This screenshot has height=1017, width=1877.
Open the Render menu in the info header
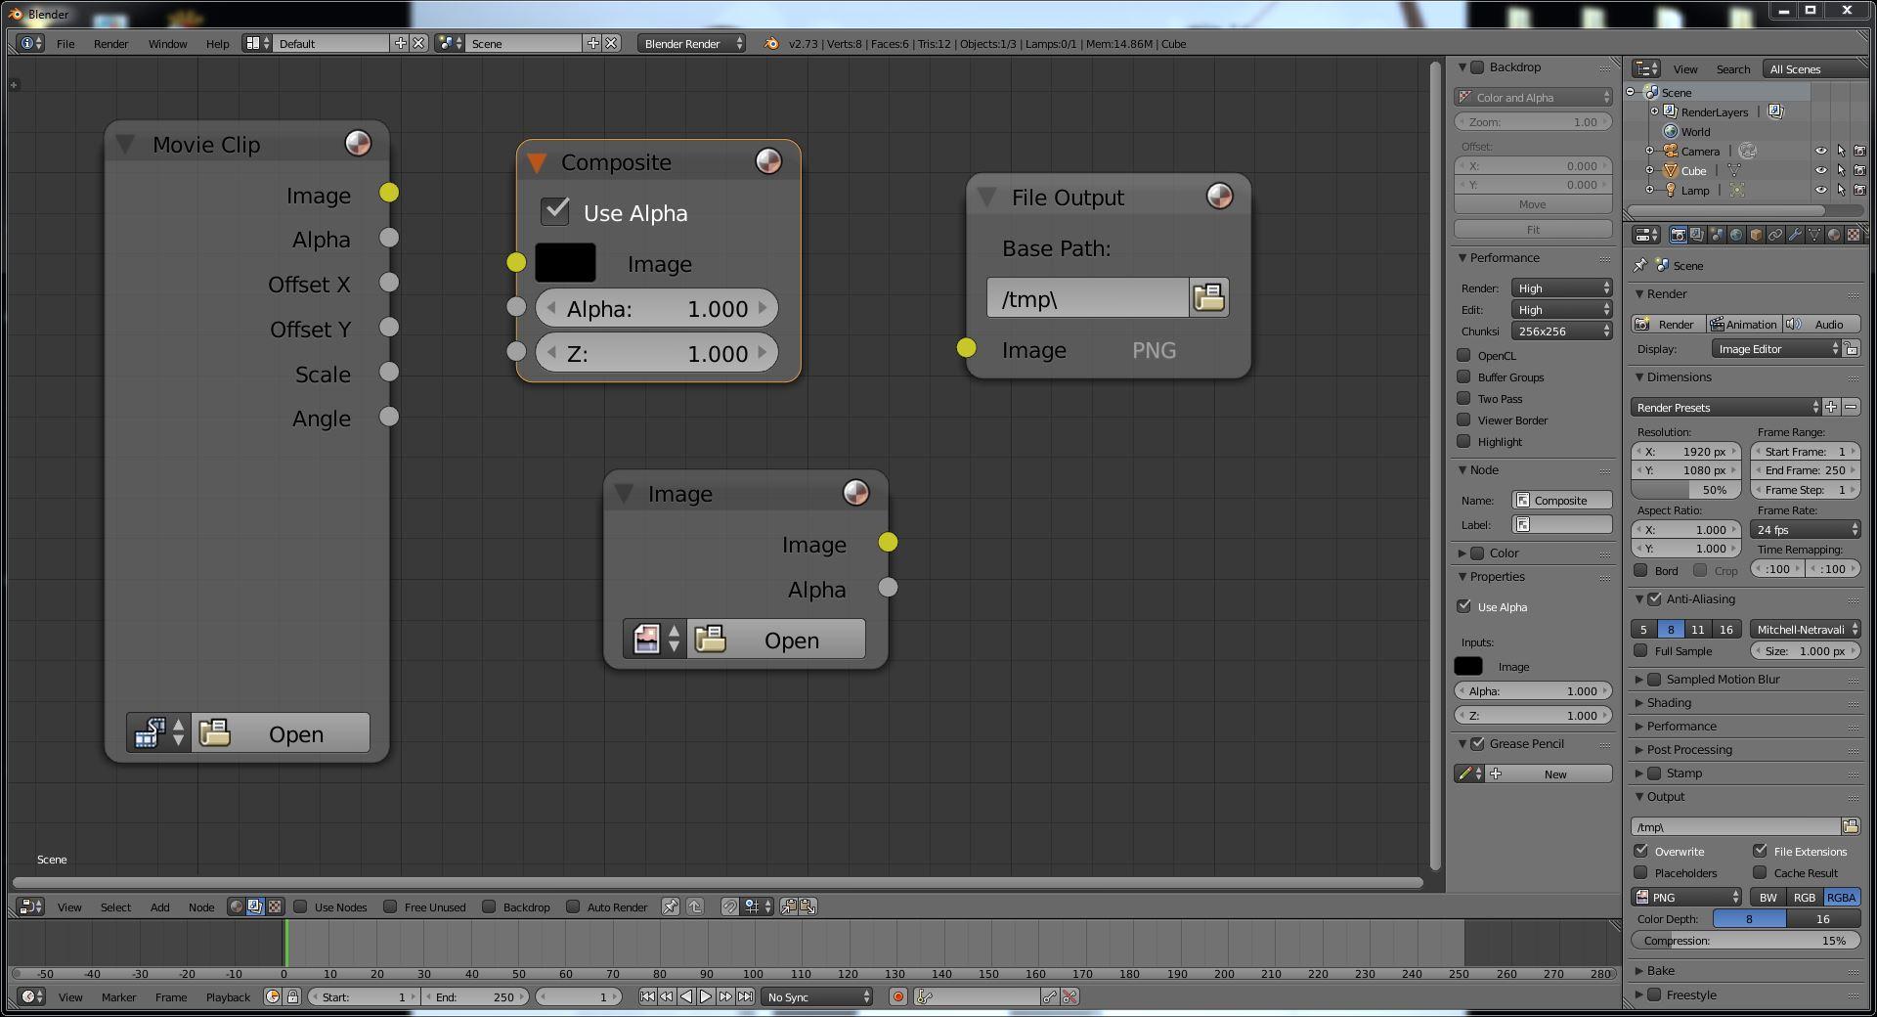coord(111,43)
